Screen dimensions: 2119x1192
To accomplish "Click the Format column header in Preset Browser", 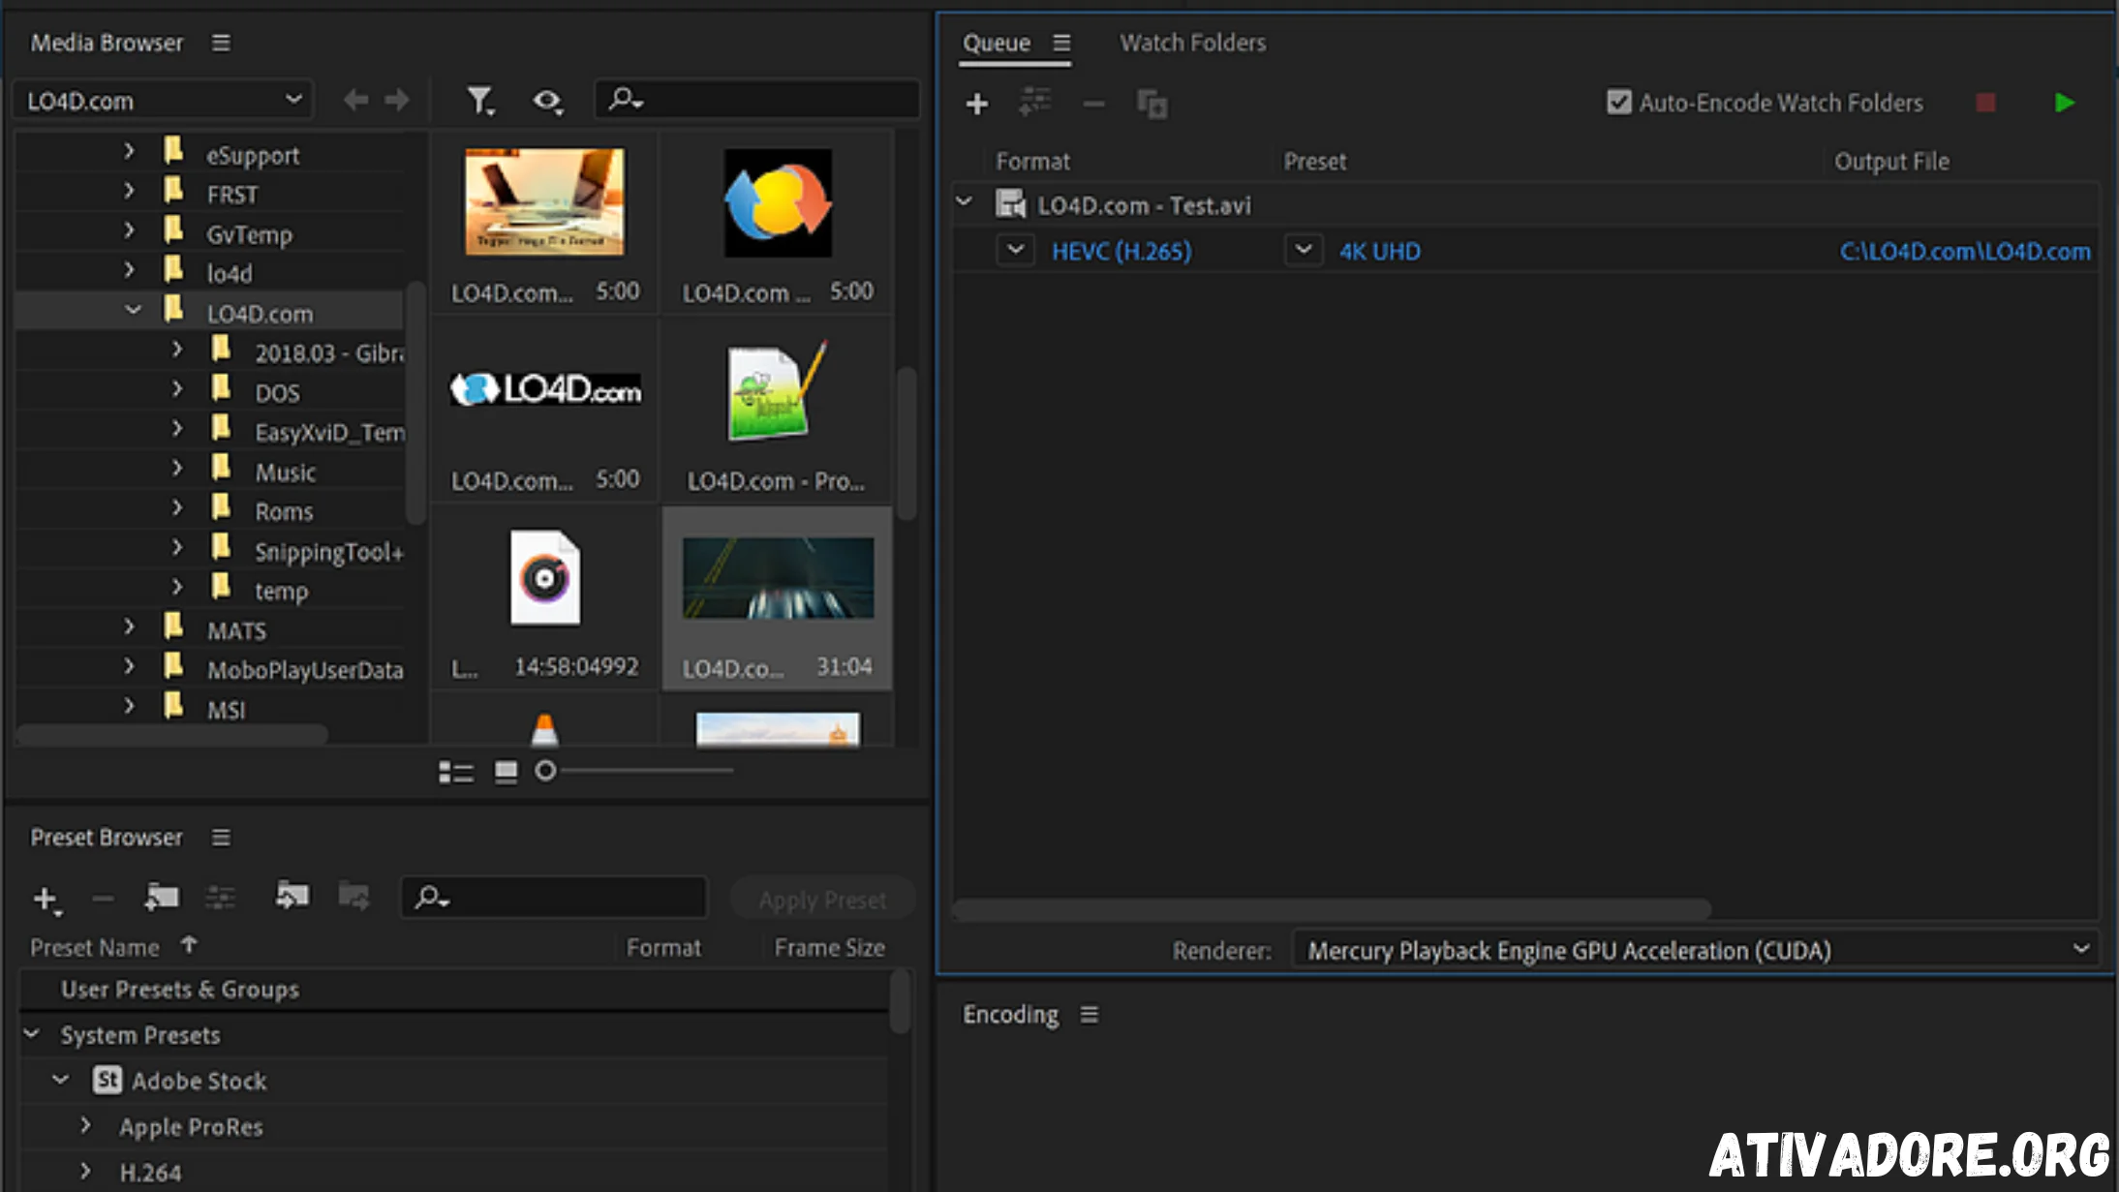I will tap(663, 947).
